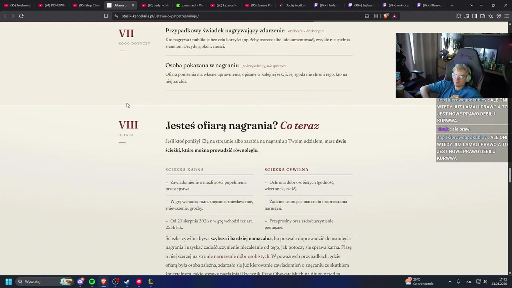512x288 pixels.
Task: Expand the system tray hidden icons chevron
Action: pos(450,282)
